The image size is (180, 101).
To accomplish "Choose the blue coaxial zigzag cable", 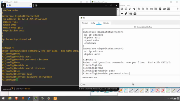I will coord(152,90).
